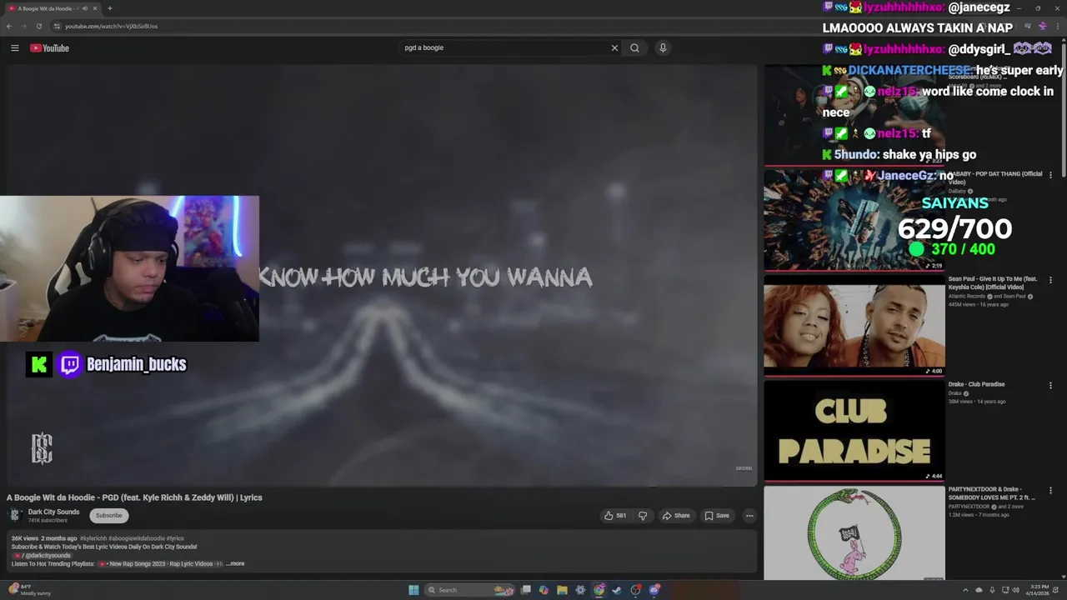
Task: Open the #kylerichh hashtag
Action: 93,538
